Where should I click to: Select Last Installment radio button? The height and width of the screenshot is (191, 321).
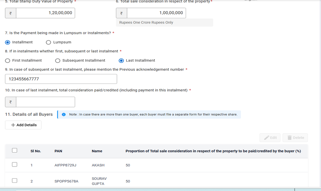(121, 60)
